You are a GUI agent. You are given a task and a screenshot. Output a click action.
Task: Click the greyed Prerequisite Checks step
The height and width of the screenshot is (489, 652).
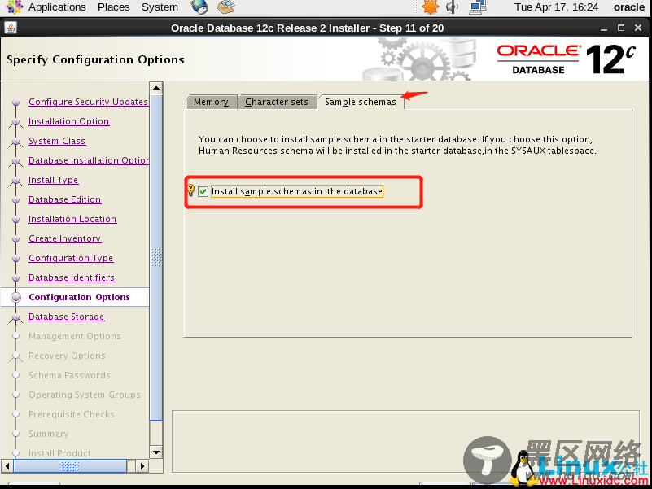coord(71,415)
